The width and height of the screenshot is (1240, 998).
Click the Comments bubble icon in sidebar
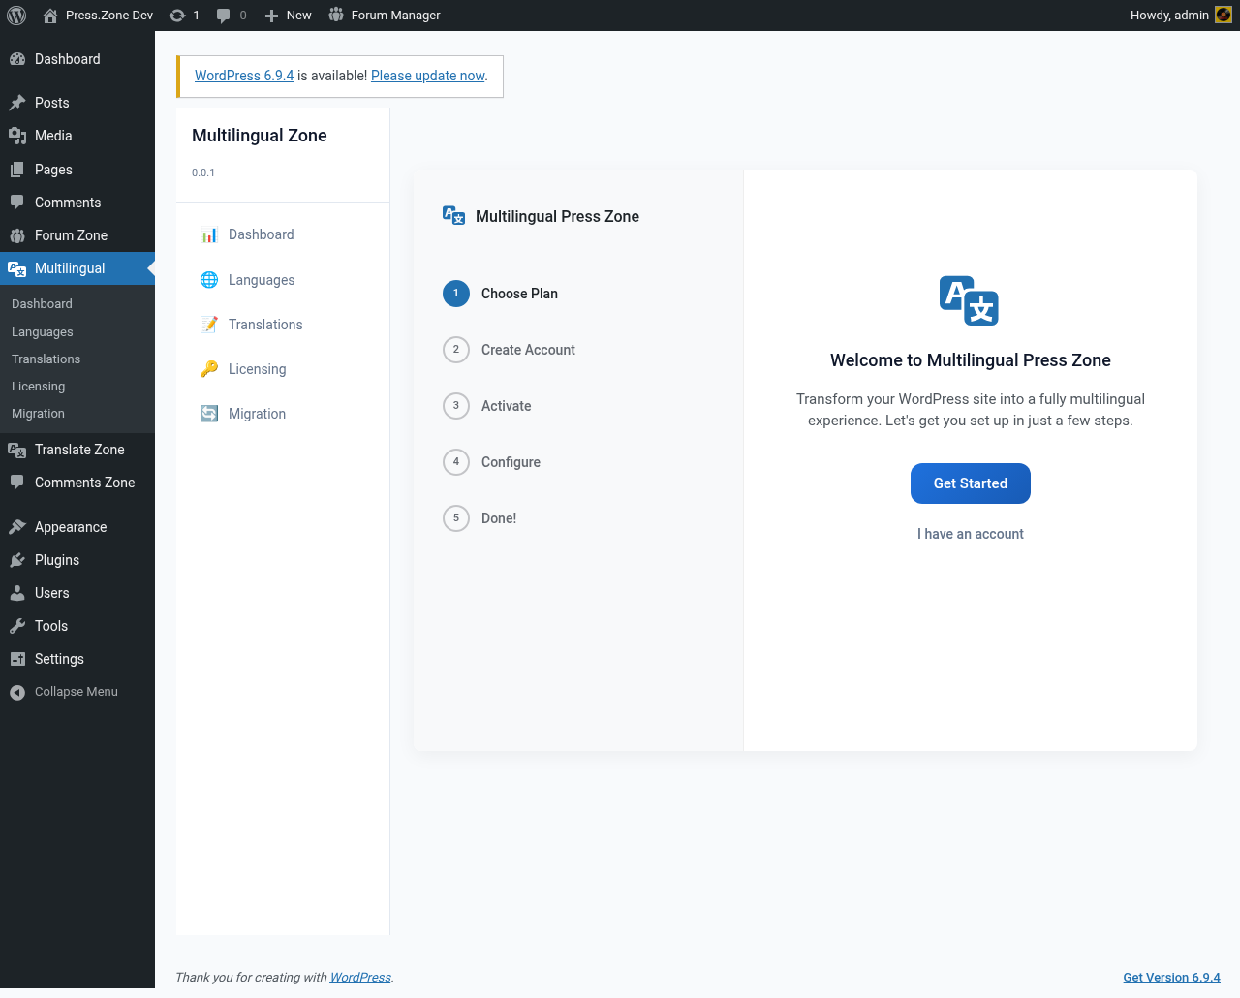[x=17, y=203]
